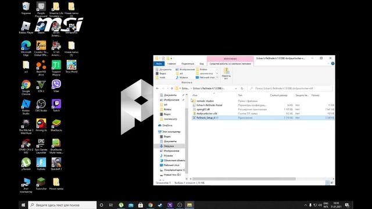
Task: Go back using Explorer's back arrow
Action: click(157, 88)
